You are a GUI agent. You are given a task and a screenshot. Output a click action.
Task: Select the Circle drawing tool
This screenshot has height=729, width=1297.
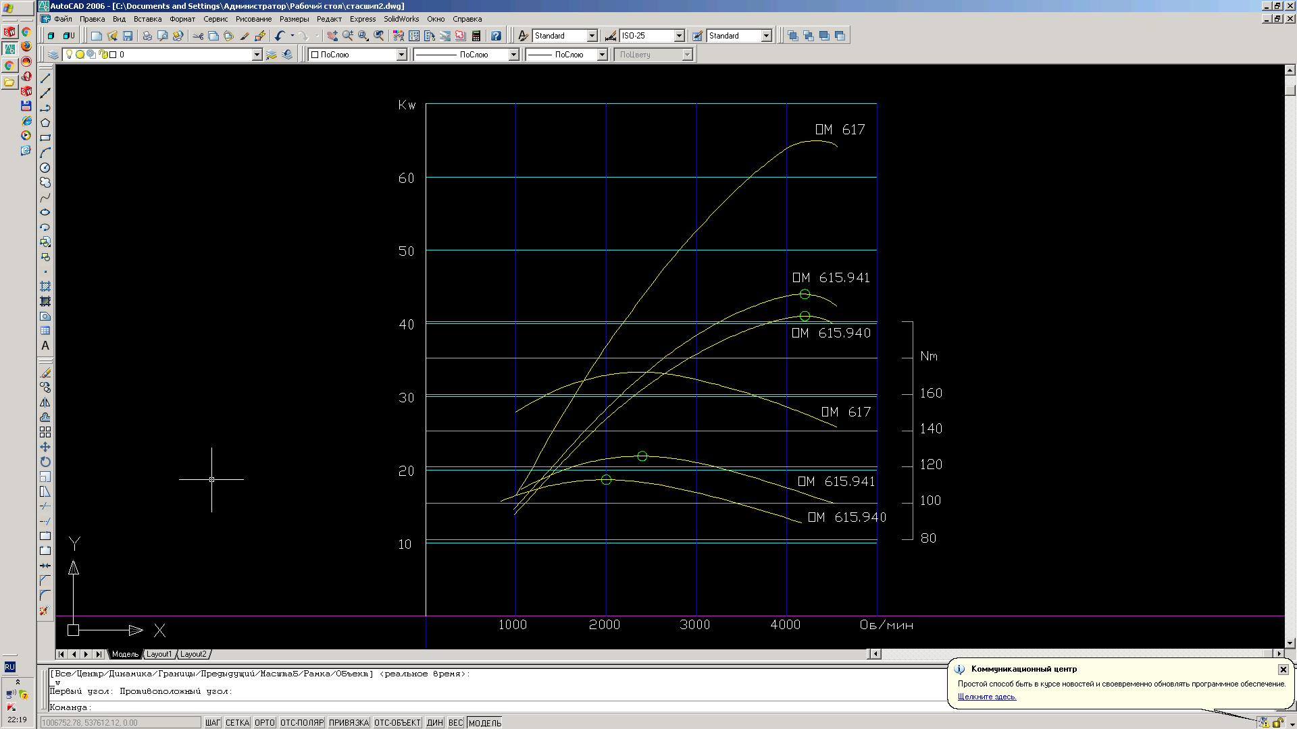pyautogui.click(x=45, y=167)
